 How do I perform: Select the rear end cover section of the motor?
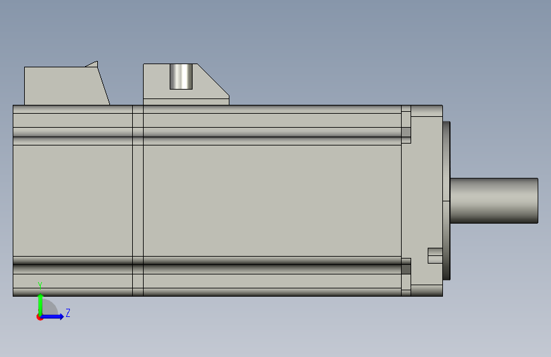(72, 201)
